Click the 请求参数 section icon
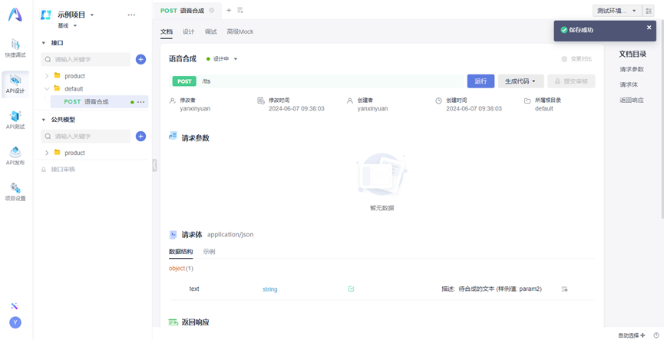 173,137
